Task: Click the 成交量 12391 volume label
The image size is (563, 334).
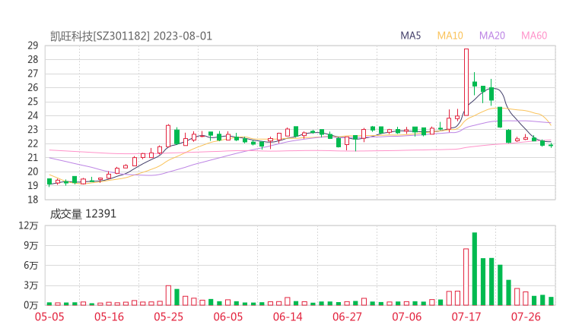Action: pyautogui.click(x=83, y=214)
